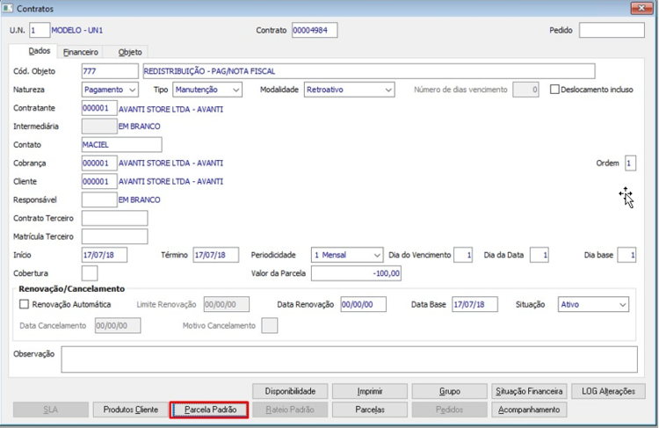The image size is (659, 428).
Task: Open Situação Financeira
Action: pyautogui.click(x=529, y=391)
